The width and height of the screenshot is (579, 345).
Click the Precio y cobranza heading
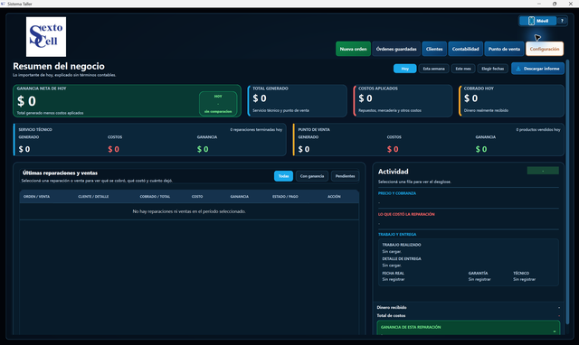click(x=397, y=193)
